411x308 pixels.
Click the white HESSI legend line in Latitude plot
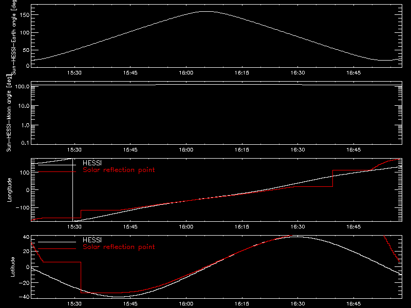tap(57, 242)
